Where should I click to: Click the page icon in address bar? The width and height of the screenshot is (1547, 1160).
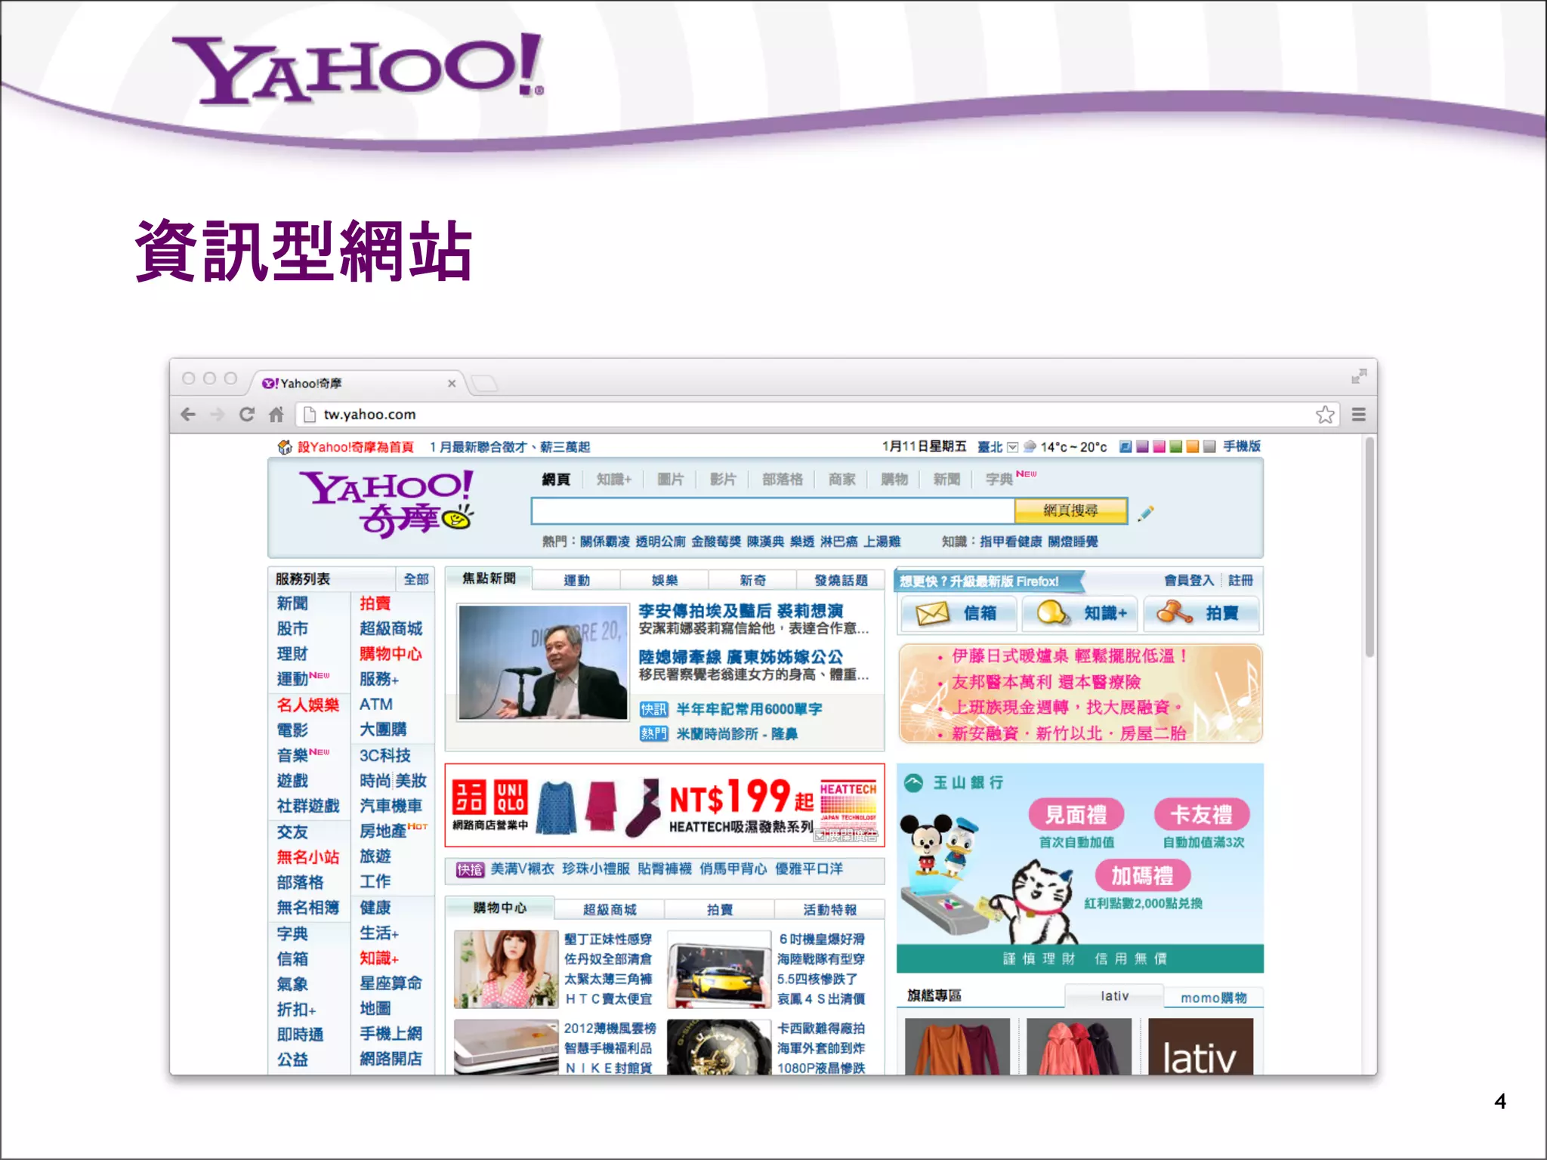pos(309,414)
